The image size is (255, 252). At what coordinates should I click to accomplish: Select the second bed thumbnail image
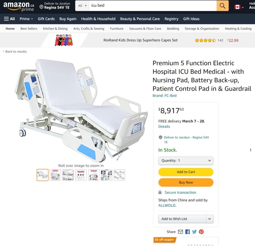point(55,175)
